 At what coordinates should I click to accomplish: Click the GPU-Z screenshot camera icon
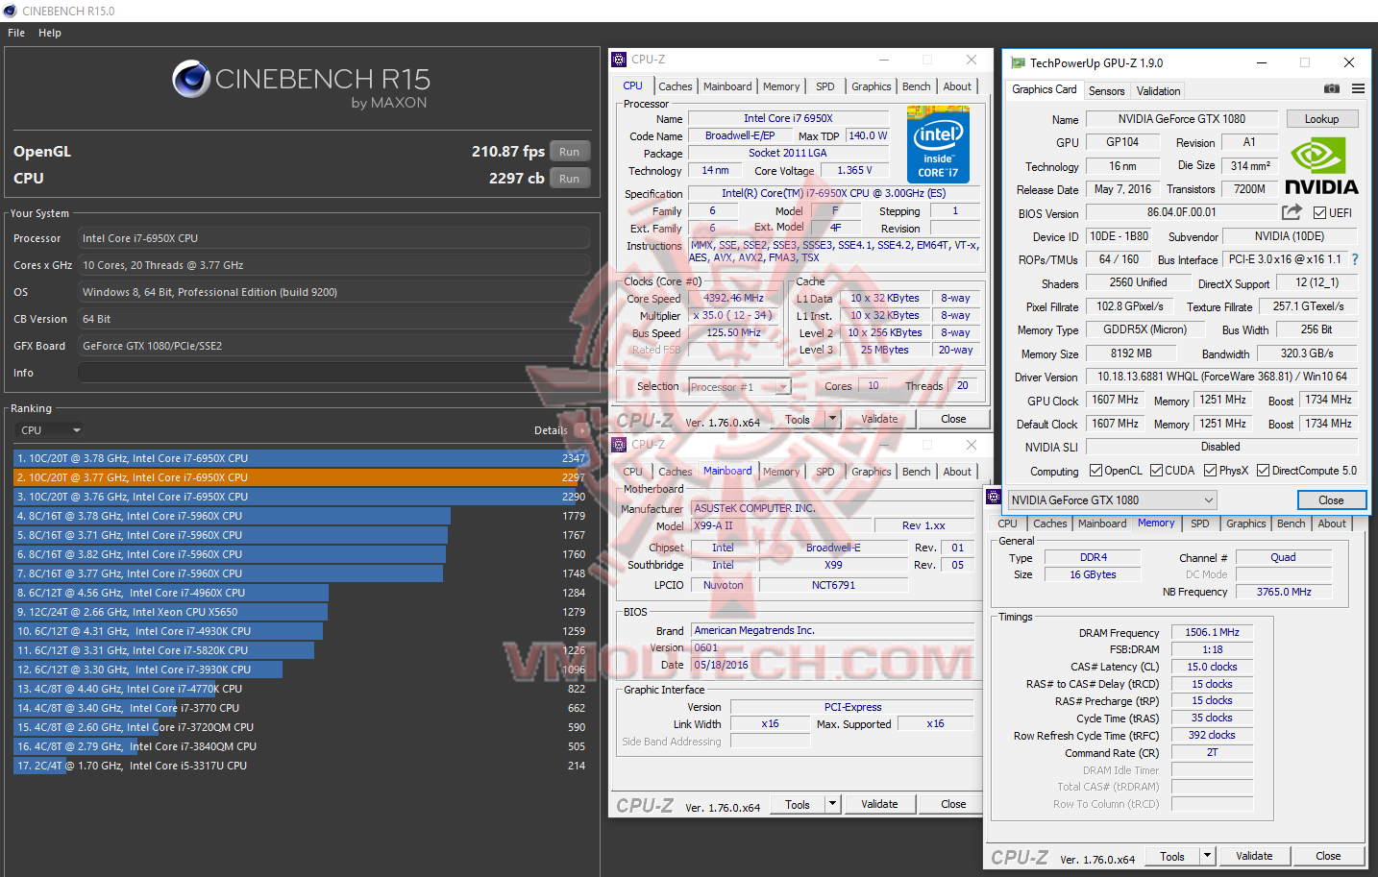click(1331, 88)
